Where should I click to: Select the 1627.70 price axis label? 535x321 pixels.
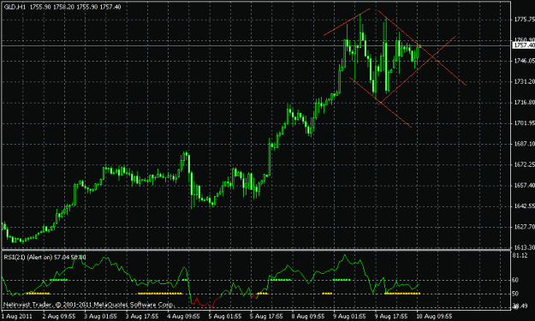click(x=525, y=227)
